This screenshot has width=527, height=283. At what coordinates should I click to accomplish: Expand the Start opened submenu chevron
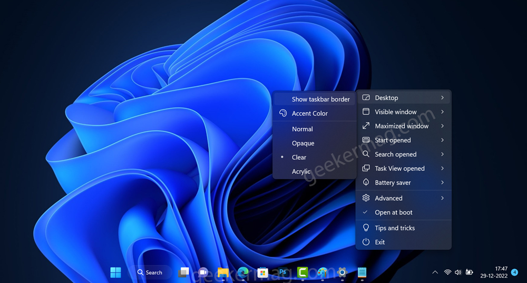[x=442, y=140]
